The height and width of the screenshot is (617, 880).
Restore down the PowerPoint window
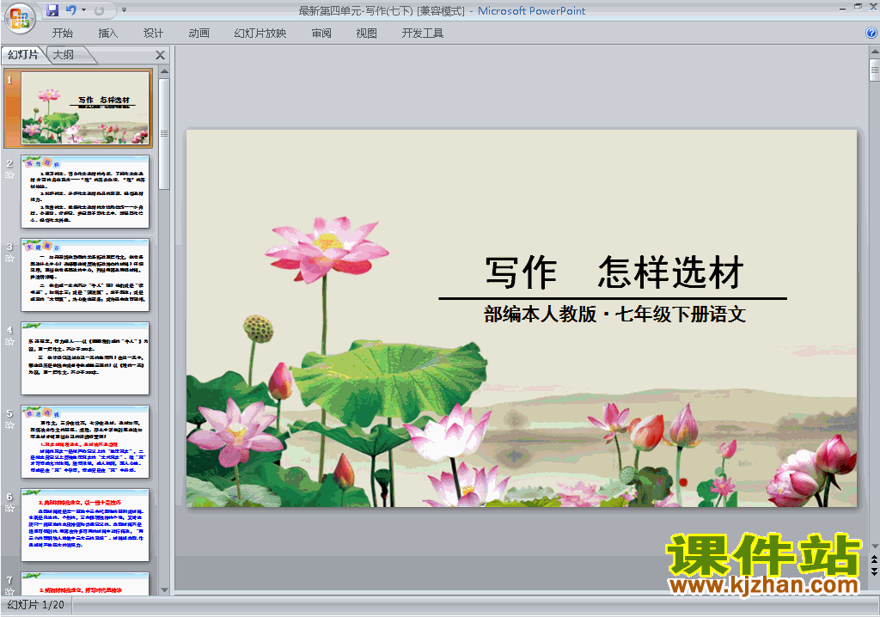859,7
